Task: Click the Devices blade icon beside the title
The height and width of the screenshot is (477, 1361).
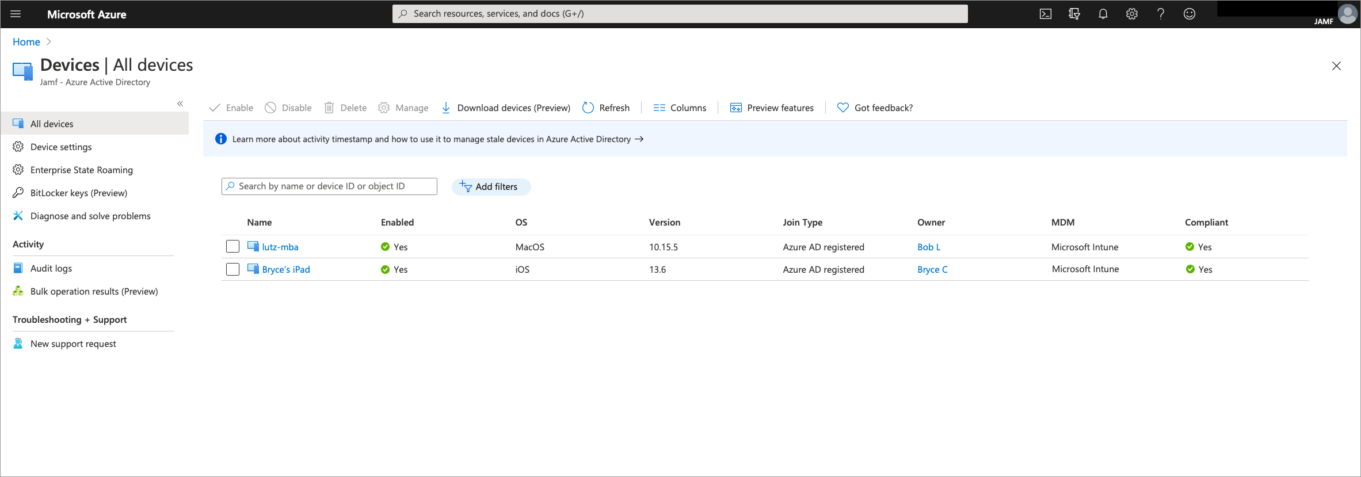Action: [23, 71]
